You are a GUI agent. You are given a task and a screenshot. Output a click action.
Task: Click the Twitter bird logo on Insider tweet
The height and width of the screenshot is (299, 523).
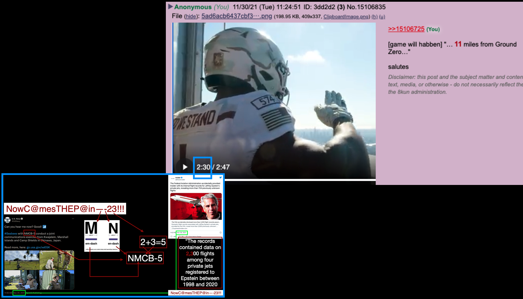click(220, 178)
